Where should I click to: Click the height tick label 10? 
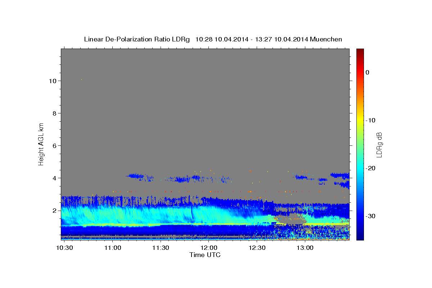point(53,81)
